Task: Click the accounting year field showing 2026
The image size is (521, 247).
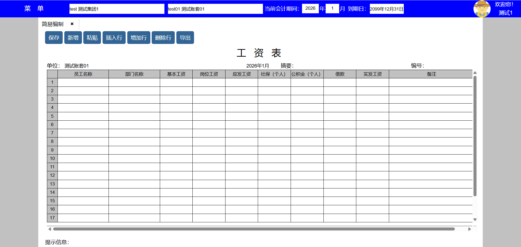Action: [310, 8]
